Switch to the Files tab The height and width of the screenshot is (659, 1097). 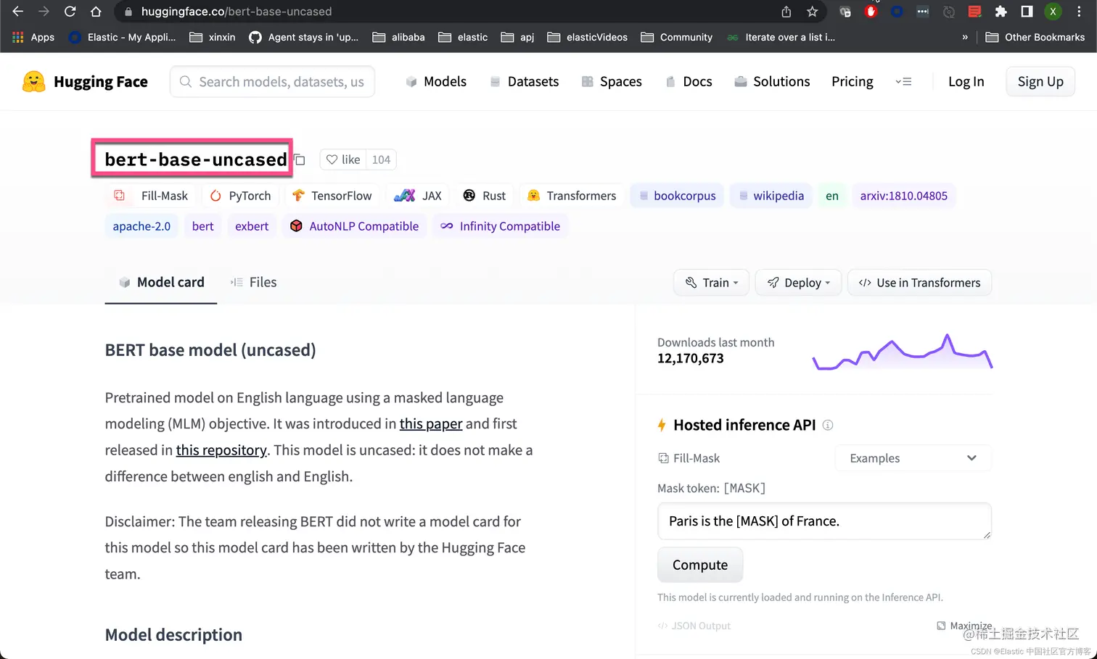coord(253,282)
